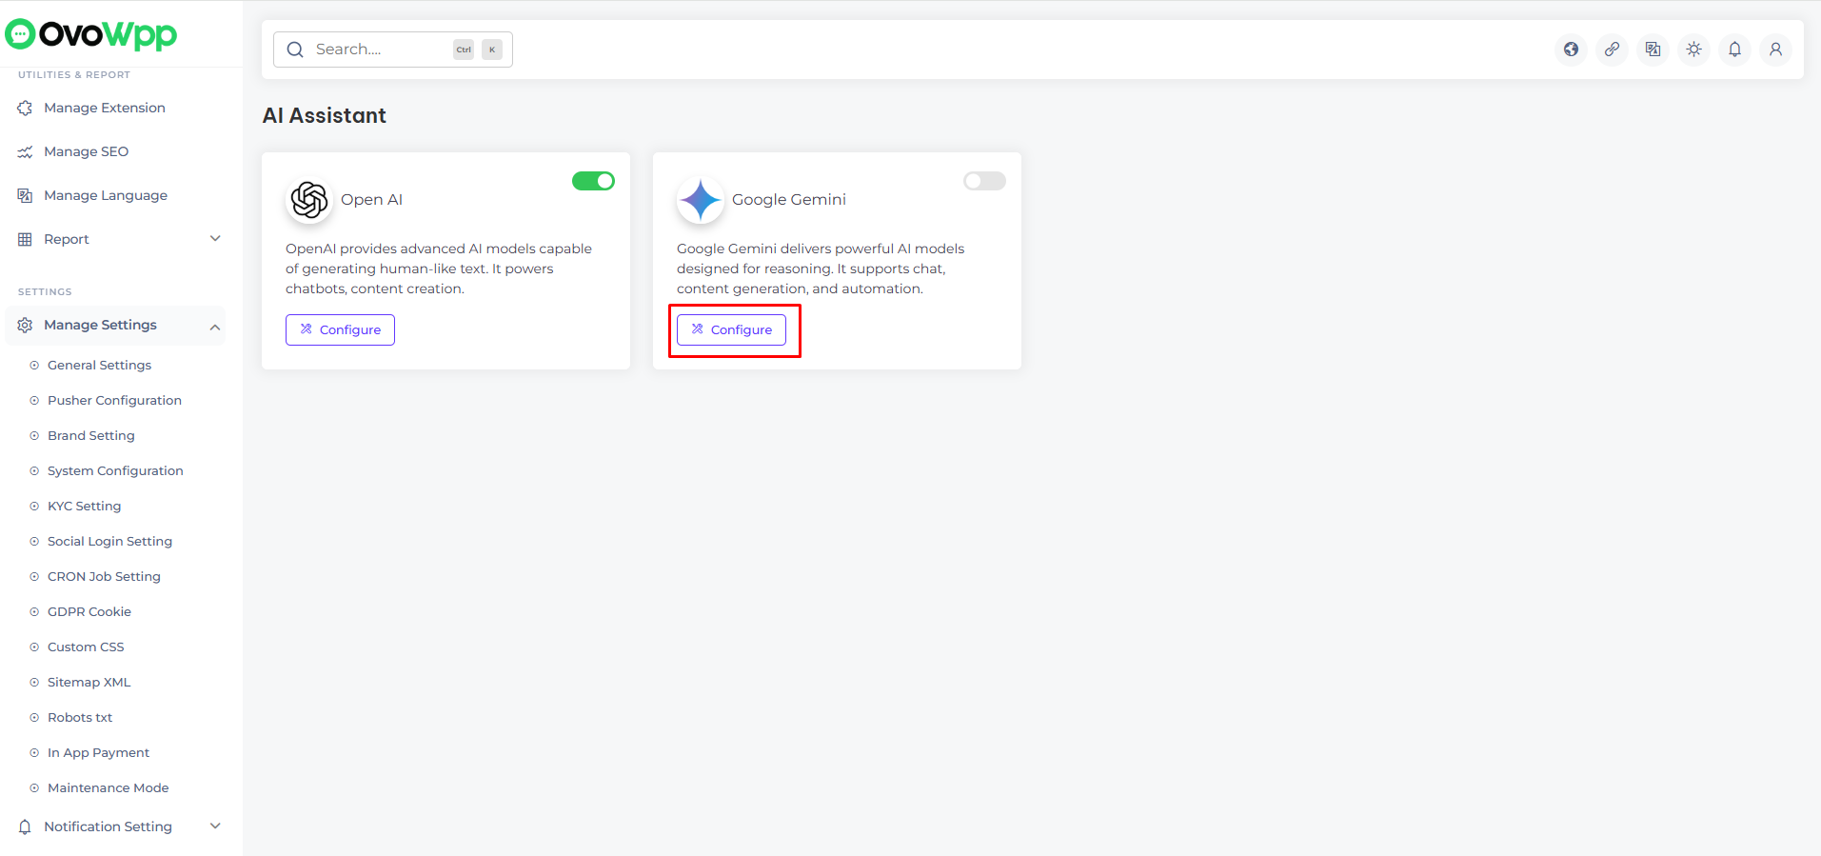Viewport: 1821px width, 856px height.
Task: Focus the Search input field
Action: [381, 50]
